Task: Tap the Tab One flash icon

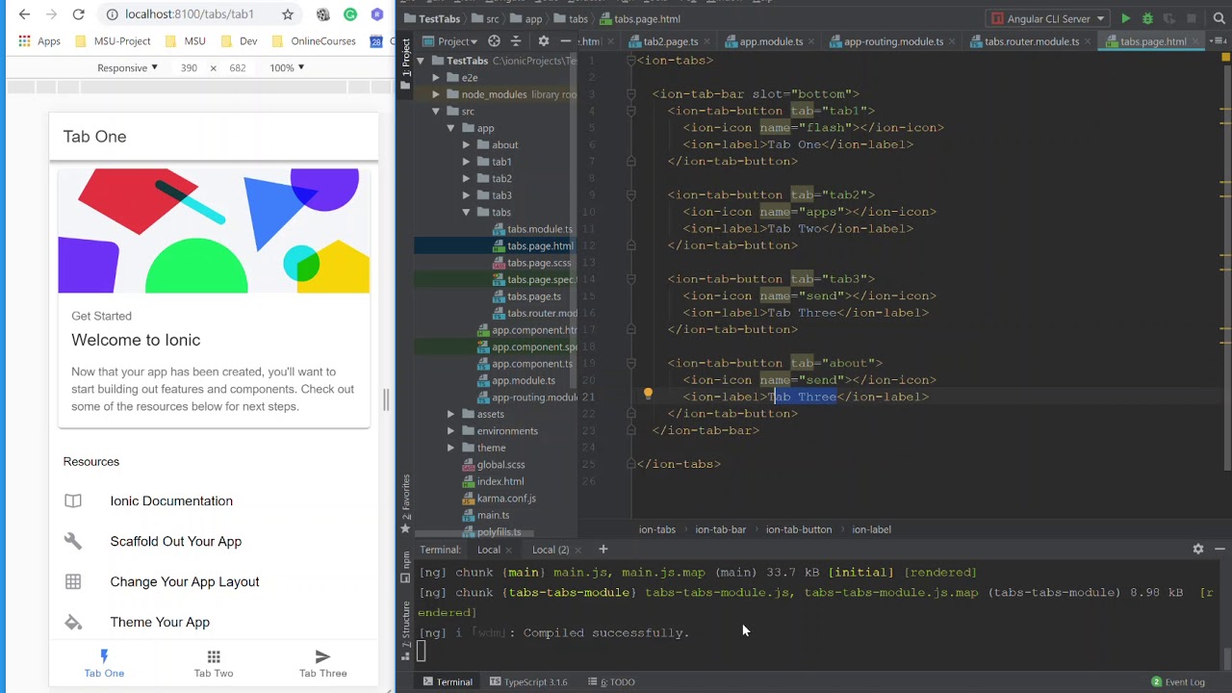Action: pyautogui.click(x=104, y=656)
